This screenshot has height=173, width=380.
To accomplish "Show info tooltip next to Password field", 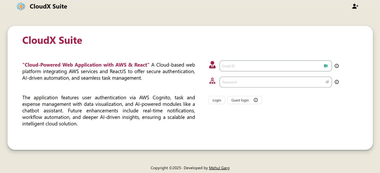I will tap(337, 82).
